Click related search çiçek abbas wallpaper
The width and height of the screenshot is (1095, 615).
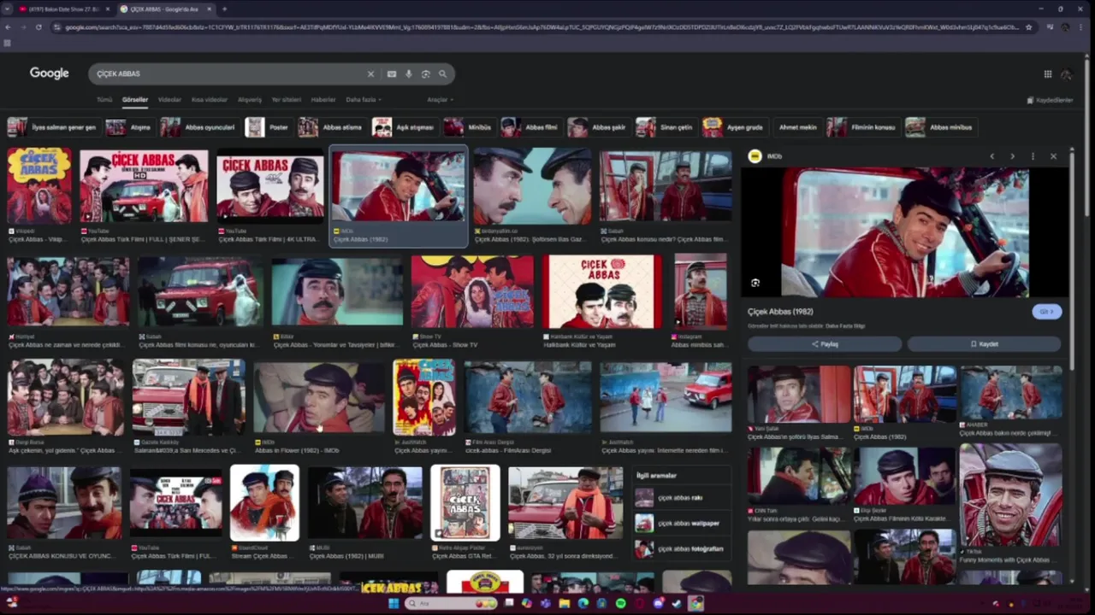click(680, 524)
